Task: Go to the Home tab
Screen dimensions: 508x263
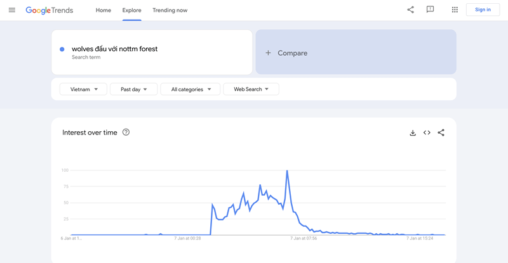Action: [104, 10]
